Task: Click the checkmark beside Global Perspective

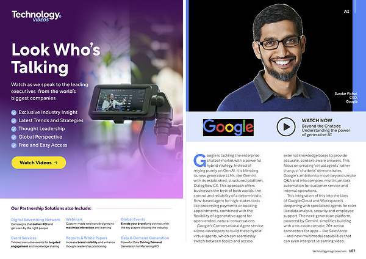Action: 14,137
